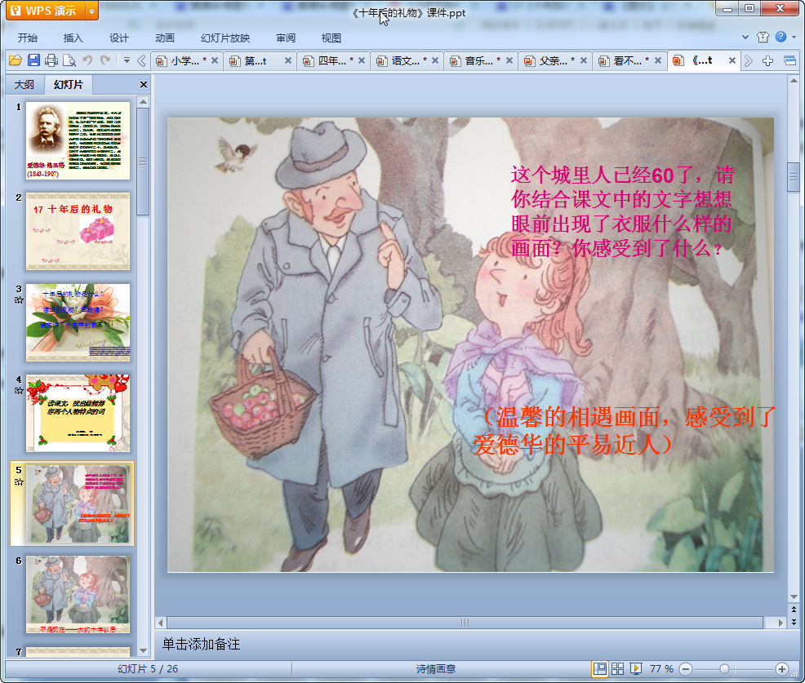Image resolution: width=805 pixels, height=683 pixels.
Task: Click the zoom slider handle
Action: point(724,668)
